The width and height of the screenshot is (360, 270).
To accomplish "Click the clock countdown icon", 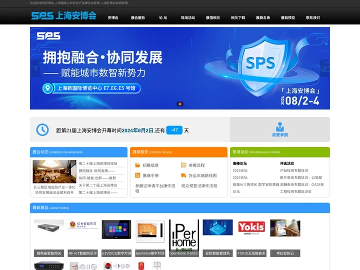I will click(42, 130).
